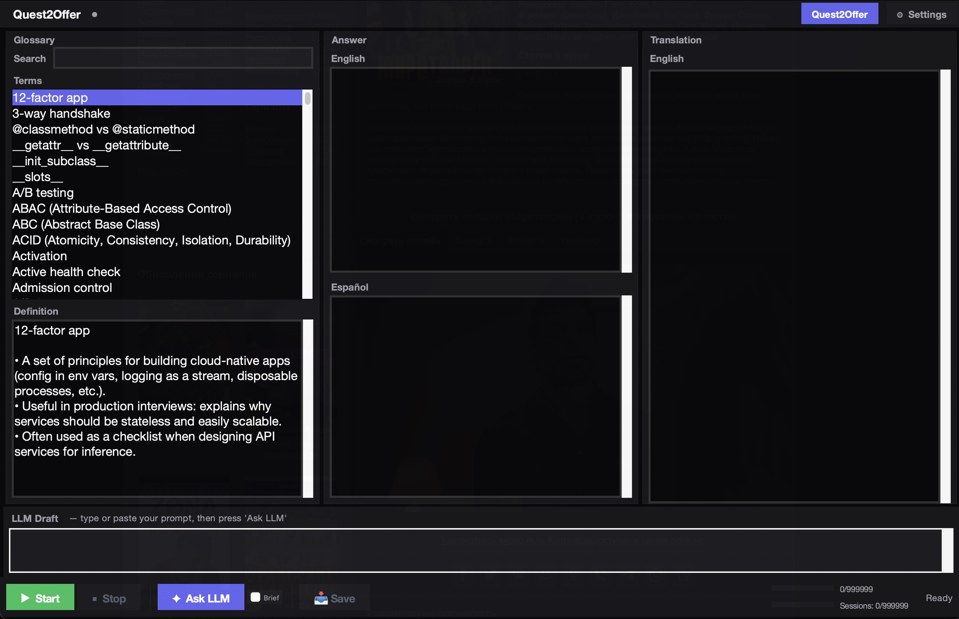Click the play triangle icon on Start button

25,598
